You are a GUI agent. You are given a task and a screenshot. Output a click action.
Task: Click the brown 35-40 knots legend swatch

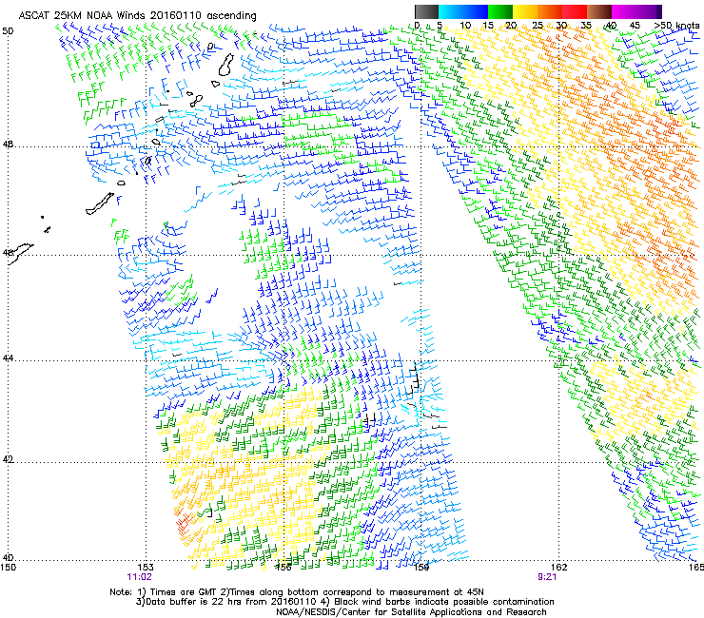coord(599,11)
